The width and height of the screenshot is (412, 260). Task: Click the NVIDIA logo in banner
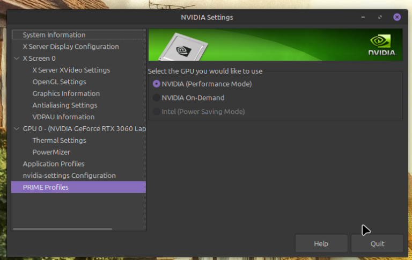pyautogui.click(x=382, y=45)
